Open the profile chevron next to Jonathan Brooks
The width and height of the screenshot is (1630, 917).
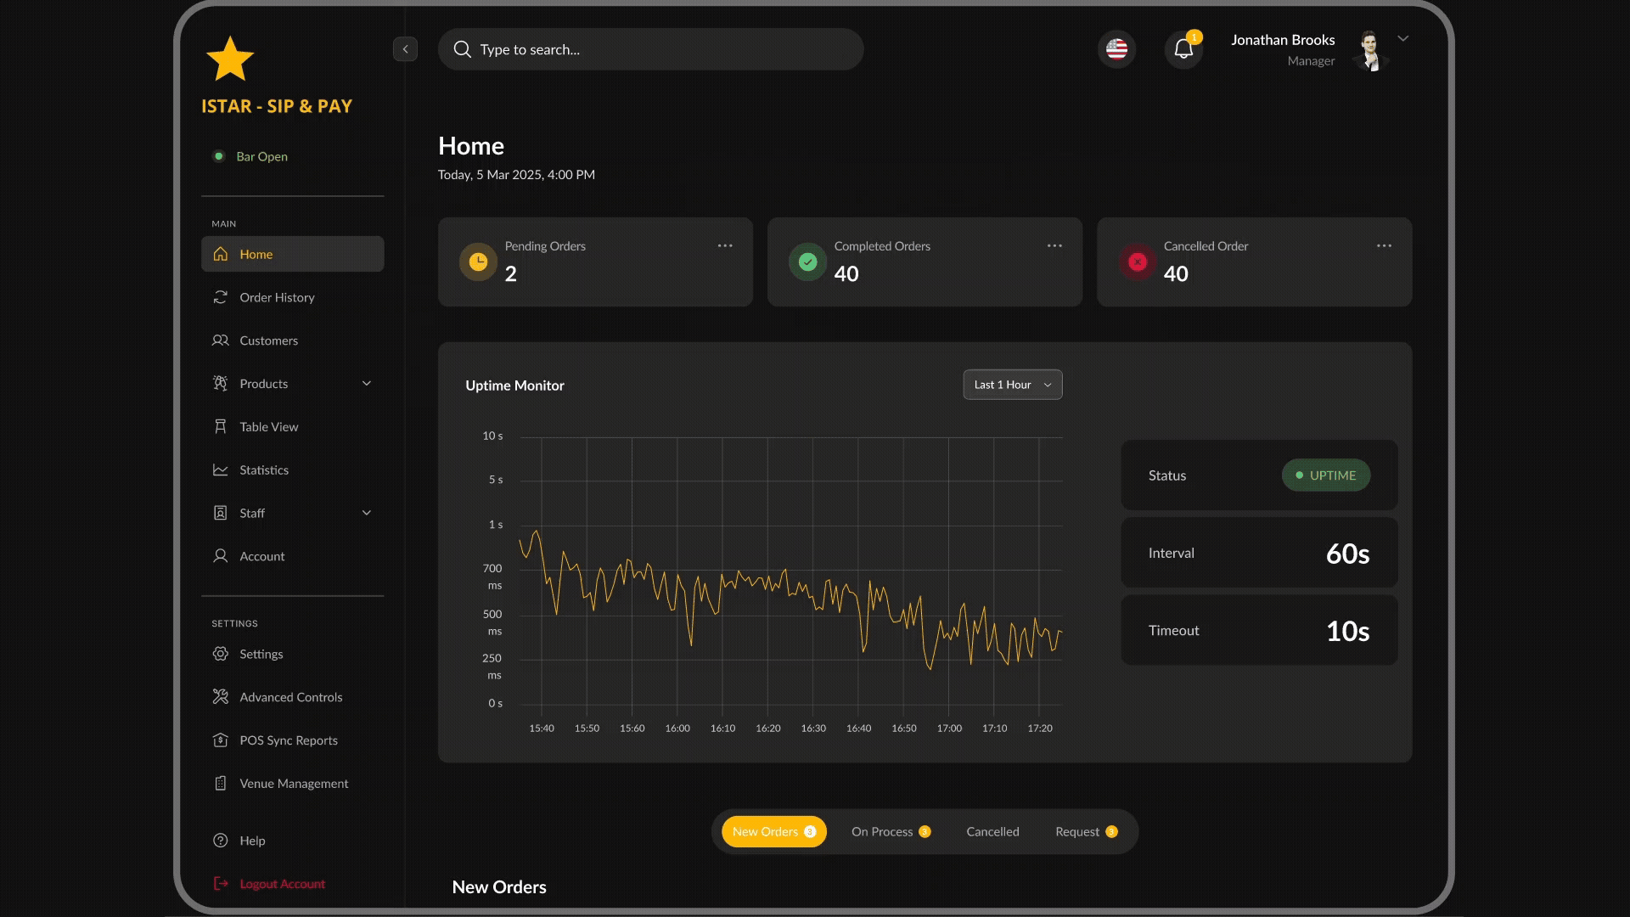(x=1403, y=38)
